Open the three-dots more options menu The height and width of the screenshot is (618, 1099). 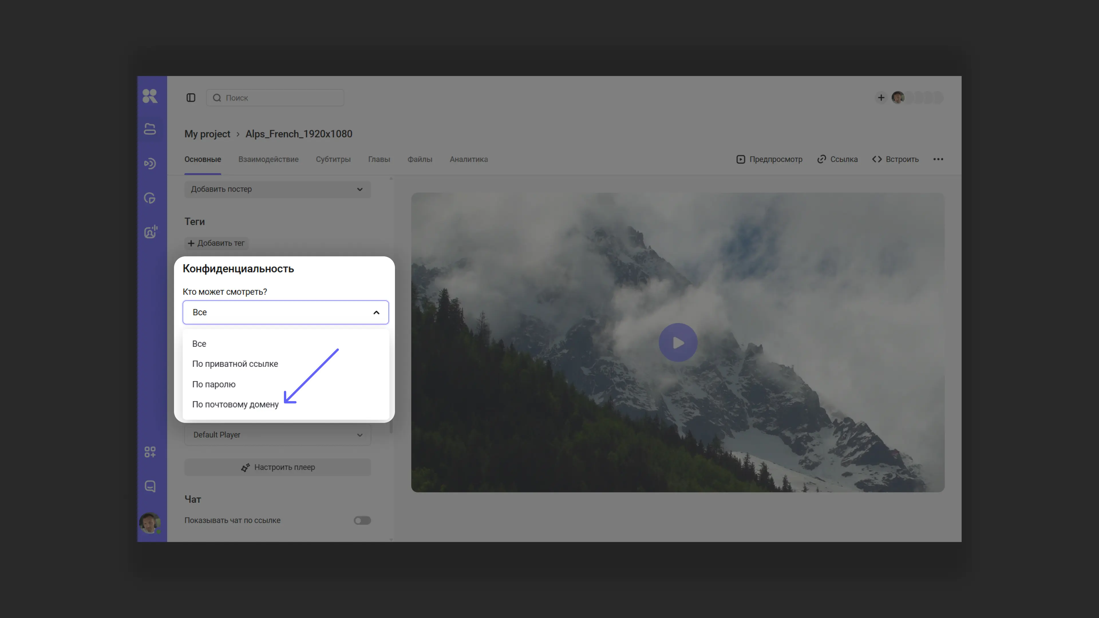pos(938,159)
